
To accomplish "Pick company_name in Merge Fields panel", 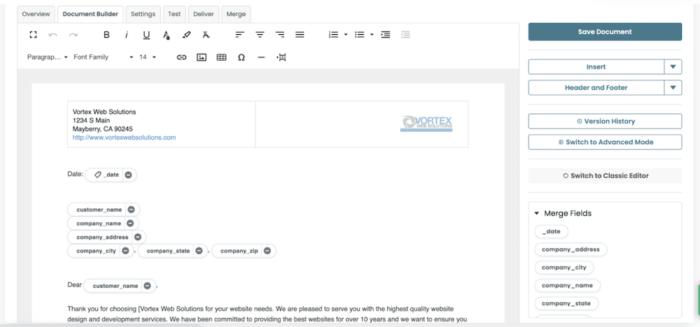I will (x=567, y=286).
